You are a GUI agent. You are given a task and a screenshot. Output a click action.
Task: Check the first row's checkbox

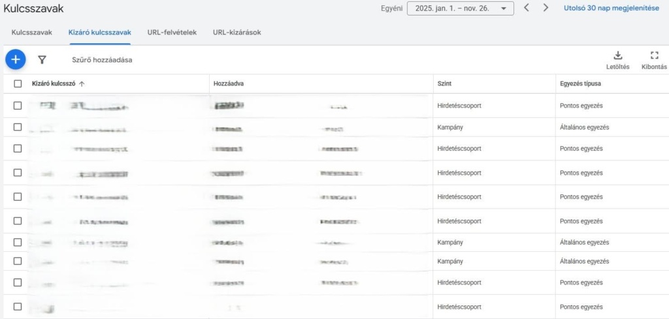click(x=18, y=106)
